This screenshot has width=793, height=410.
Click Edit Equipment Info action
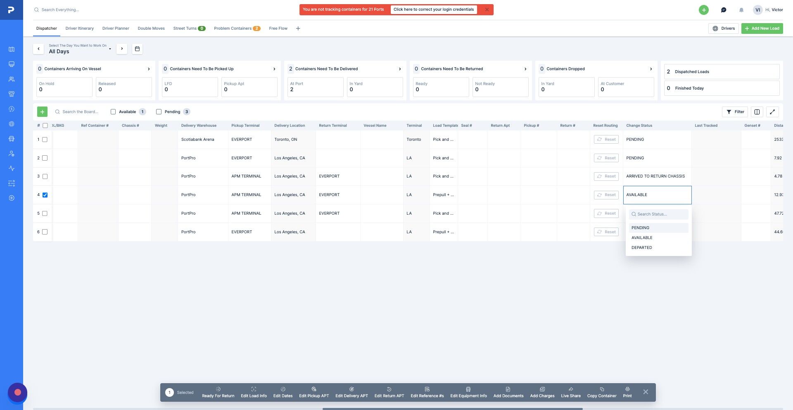click(468, 392)
